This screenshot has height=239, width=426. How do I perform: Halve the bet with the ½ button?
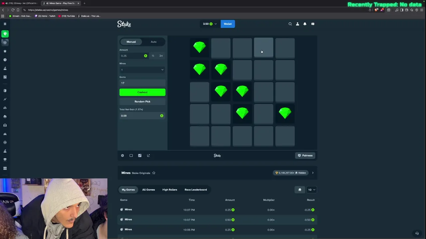pos(153,56)
